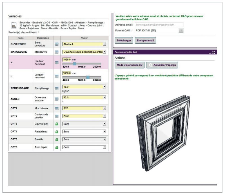Screen dimensions: 225x195
Task: Maximize the Aperçu du modèle CAO panel
Action: (214, 52)
